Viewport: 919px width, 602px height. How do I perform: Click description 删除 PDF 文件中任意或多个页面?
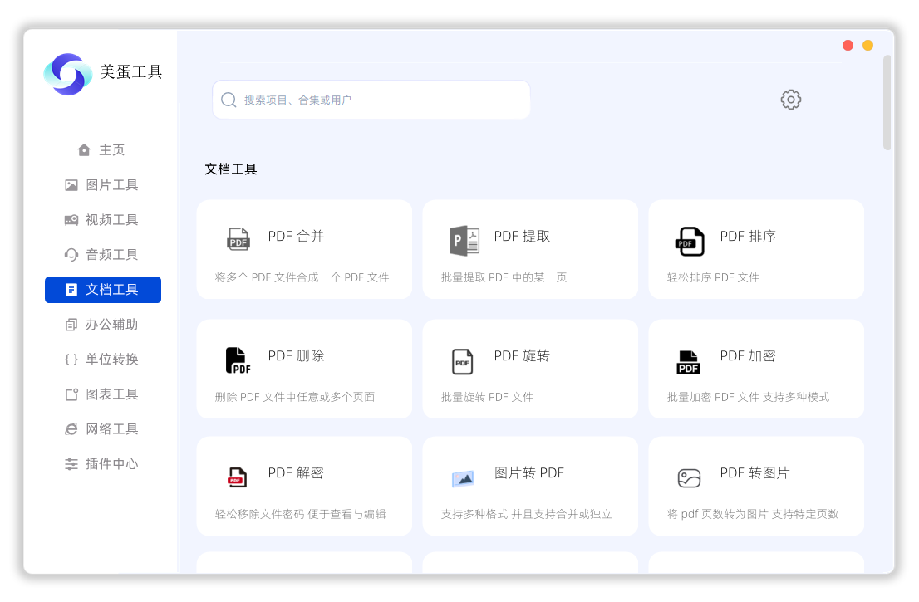point(295,397)
